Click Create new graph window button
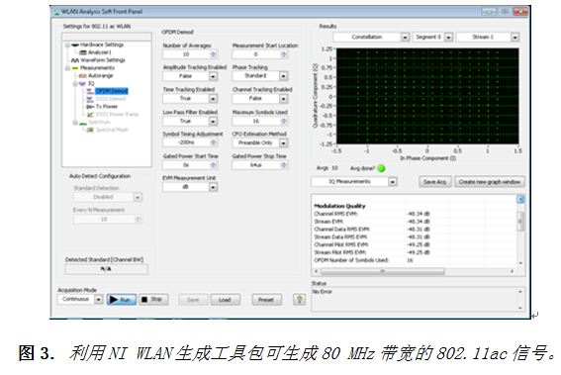This screenshot has width=561, height=375. click(x=490, y=182)
